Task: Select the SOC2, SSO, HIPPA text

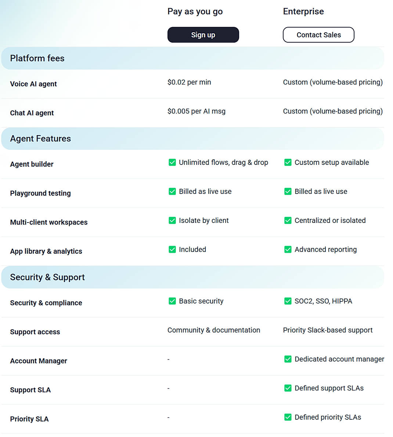Action: point(323,301)
